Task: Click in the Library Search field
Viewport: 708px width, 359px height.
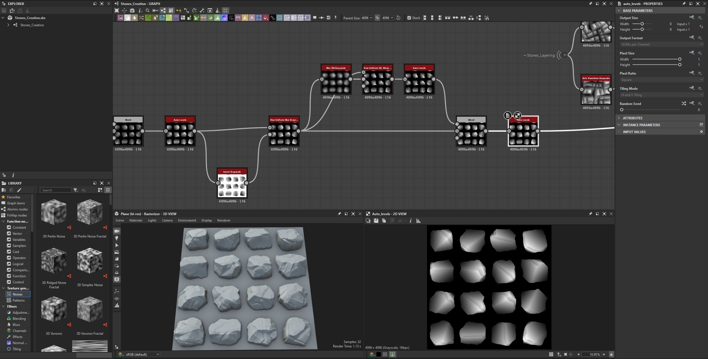Action: click(x=56, y=190)
